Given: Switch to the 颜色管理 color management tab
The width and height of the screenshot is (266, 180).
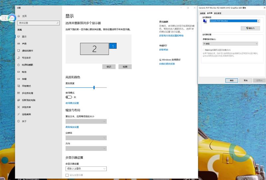Looking at the screenshot, I should pyautogui.click(x=218, y=13).
